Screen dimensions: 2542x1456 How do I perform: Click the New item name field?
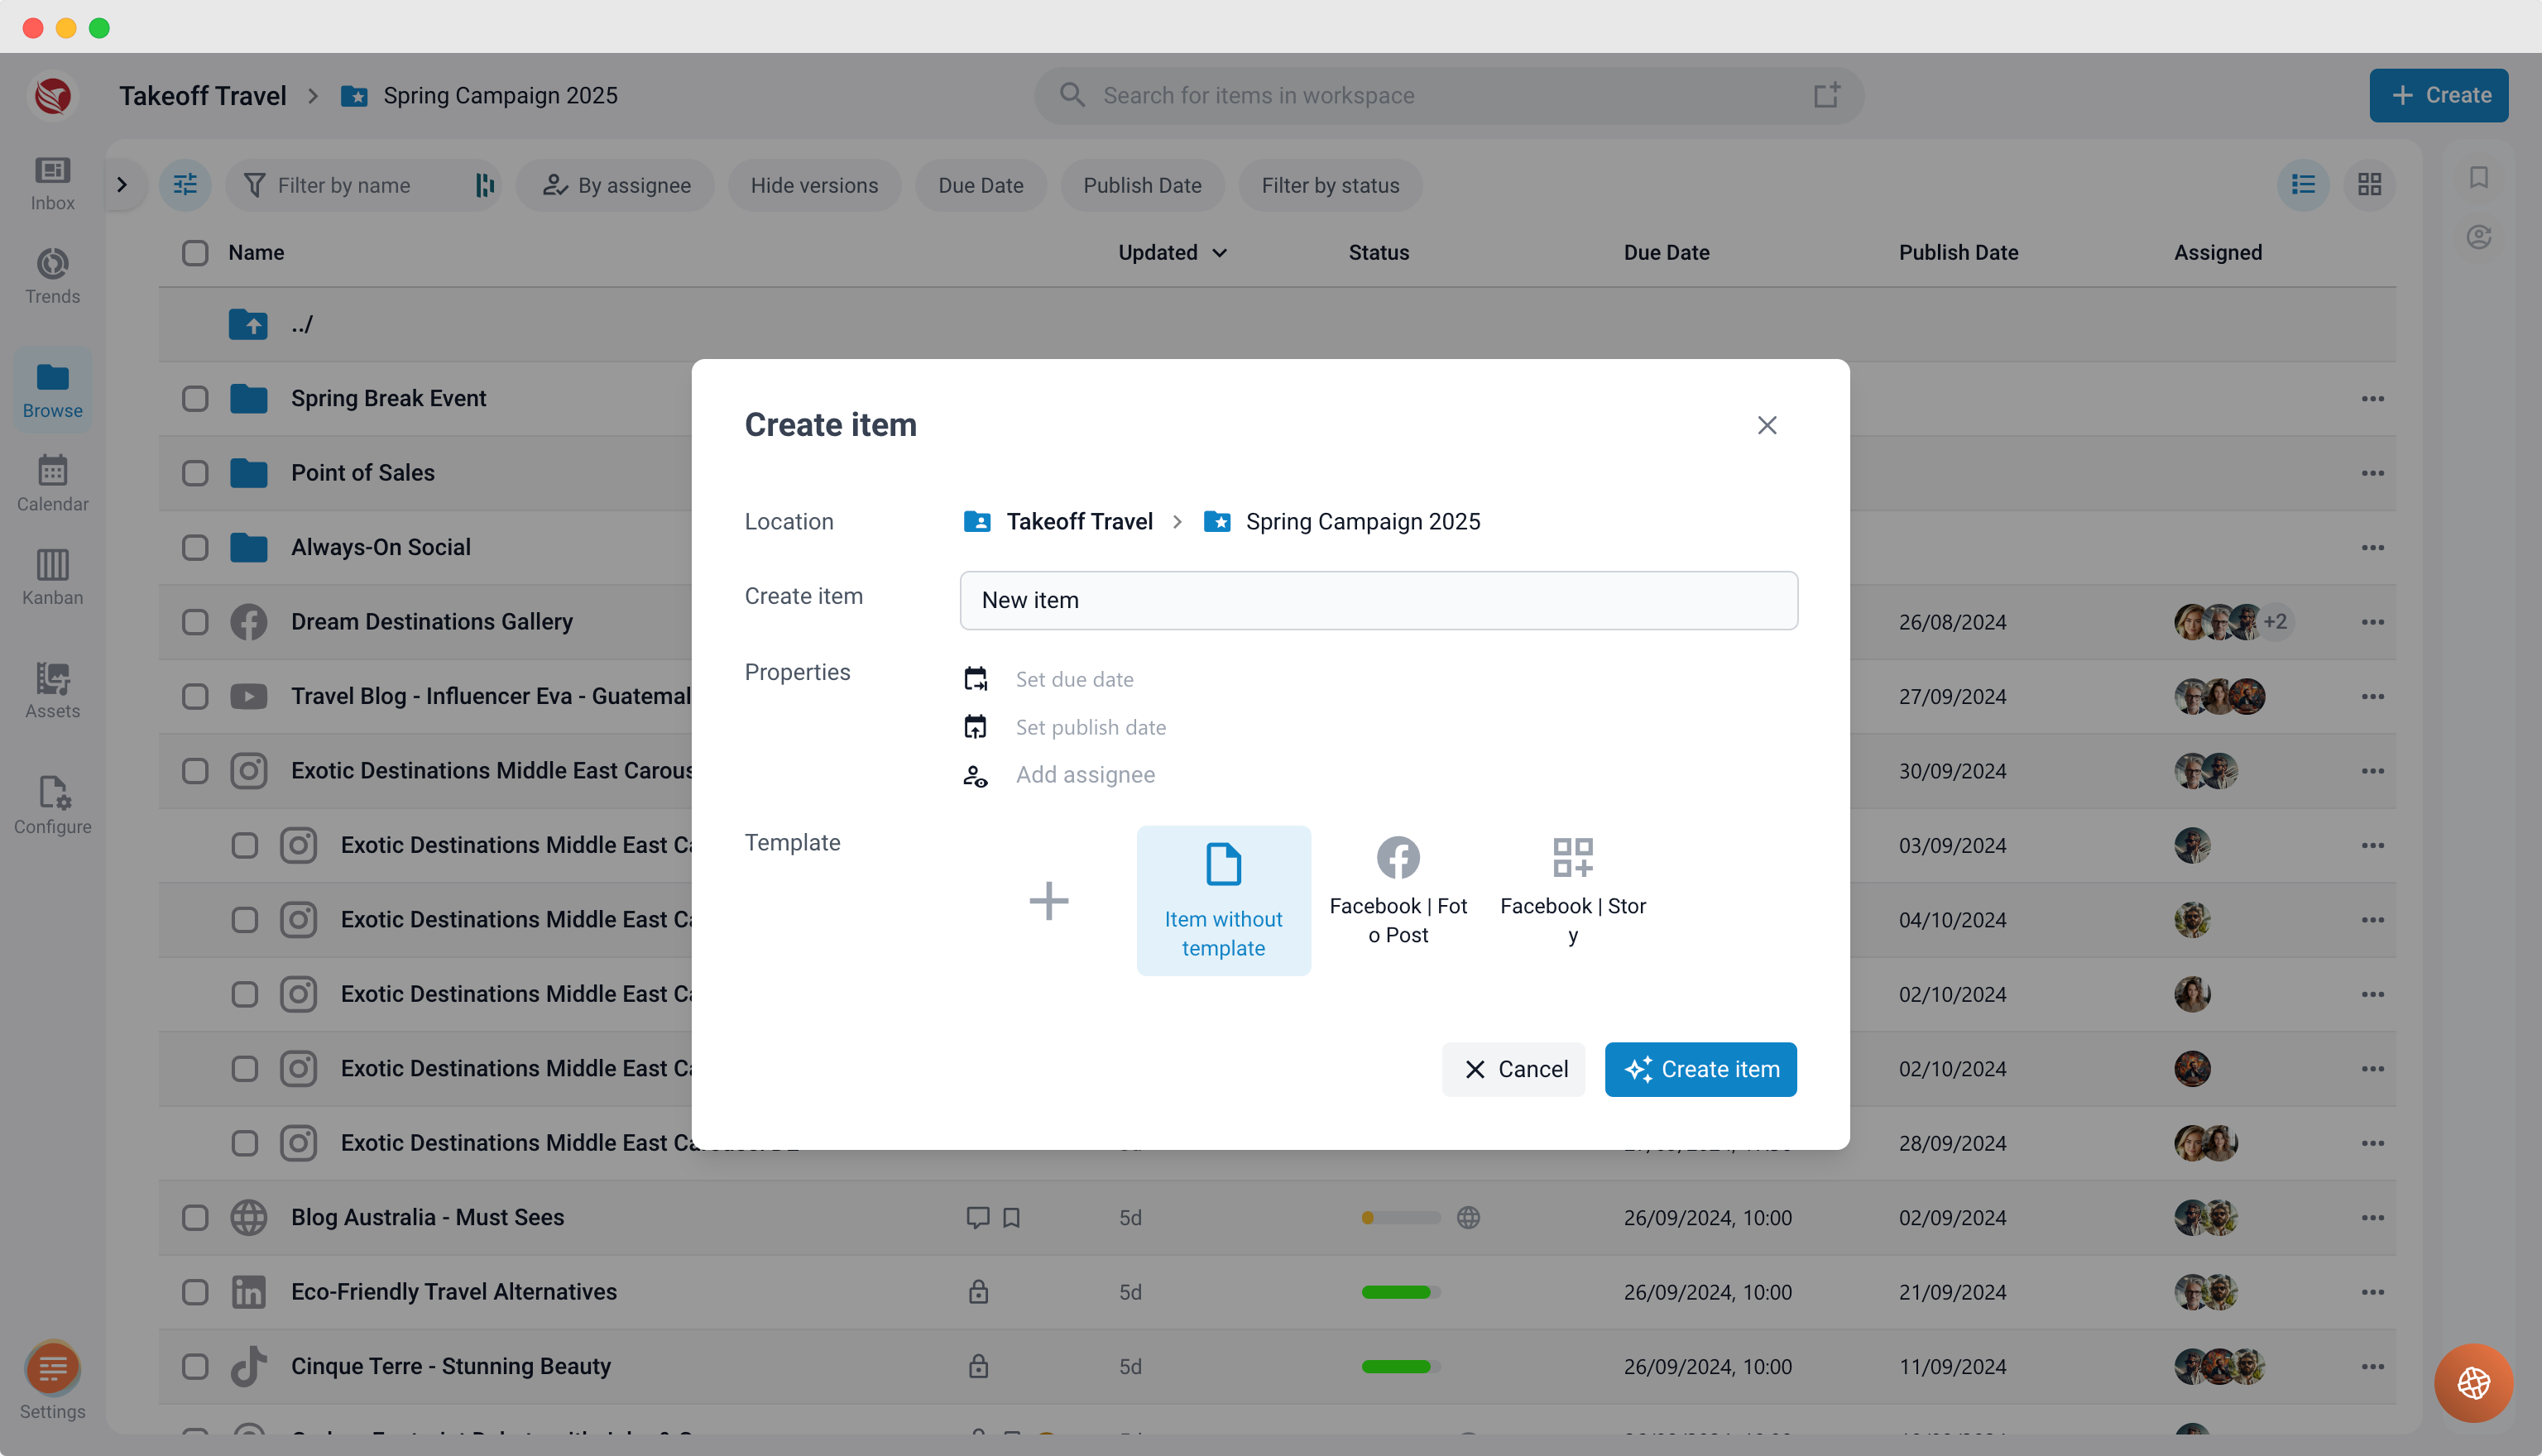point(1378,600)
